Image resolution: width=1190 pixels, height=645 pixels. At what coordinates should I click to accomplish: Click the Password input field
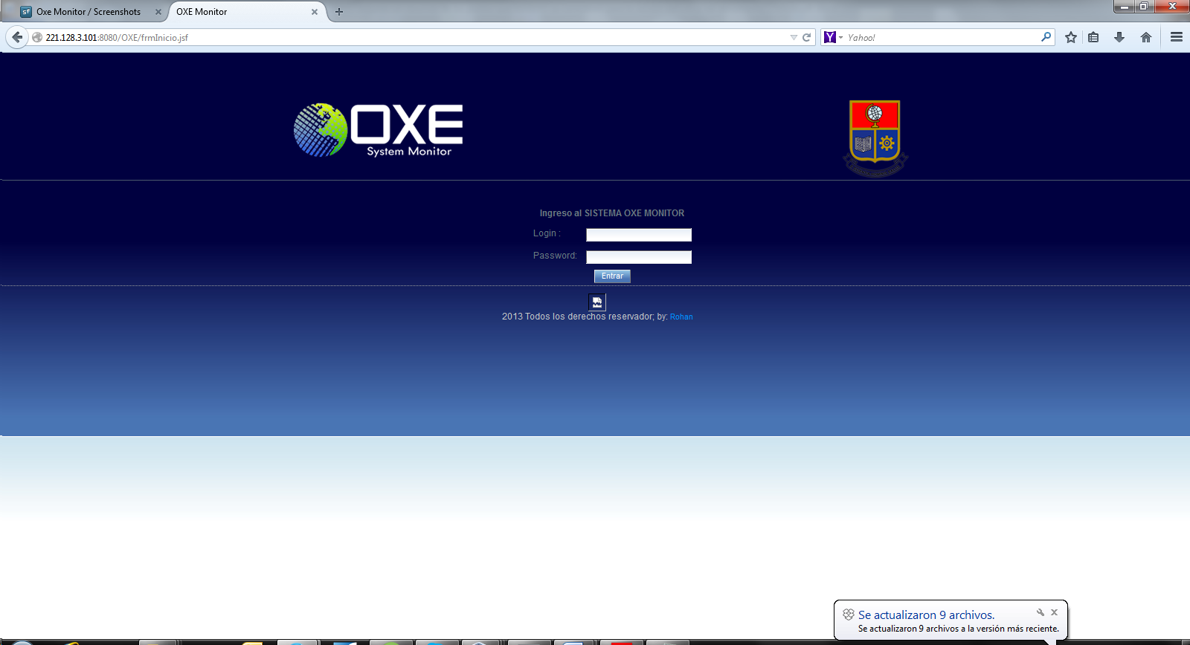tap(639, 257)
